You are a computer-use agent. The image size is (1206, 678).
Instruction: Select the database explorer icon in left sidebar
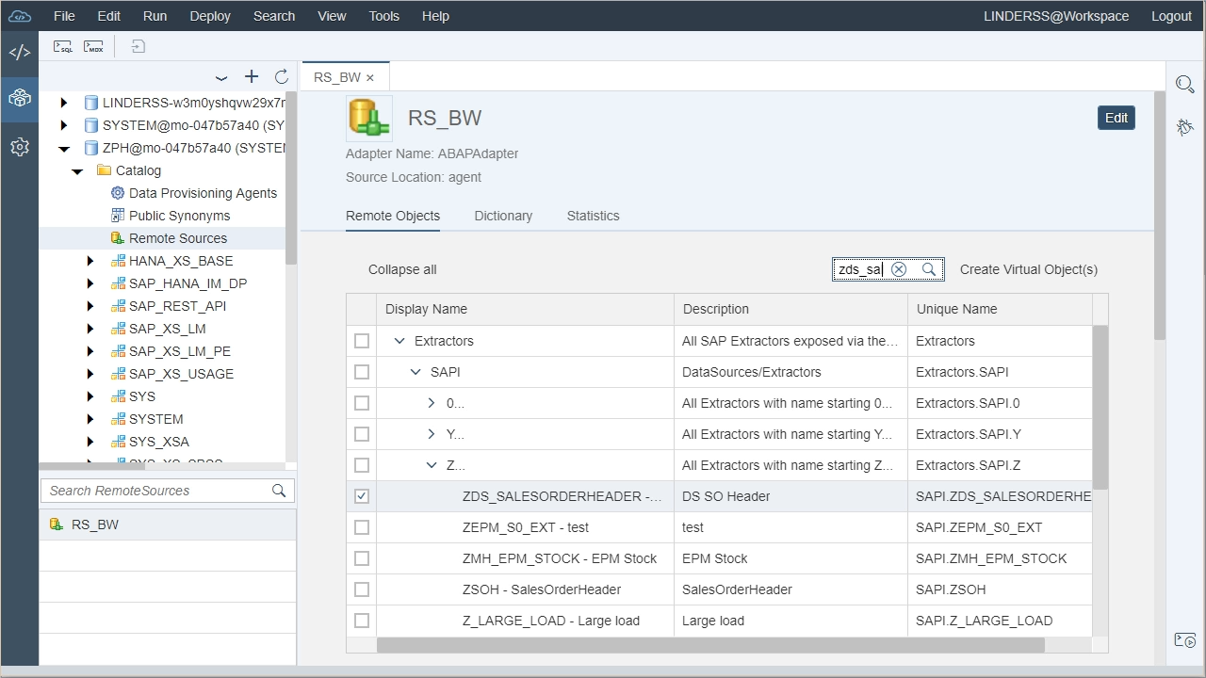[x=20, y=98]
